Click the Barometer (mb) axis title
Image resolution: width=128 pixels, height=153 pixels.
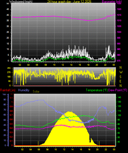pyautogui.click(x=112, y=2)
